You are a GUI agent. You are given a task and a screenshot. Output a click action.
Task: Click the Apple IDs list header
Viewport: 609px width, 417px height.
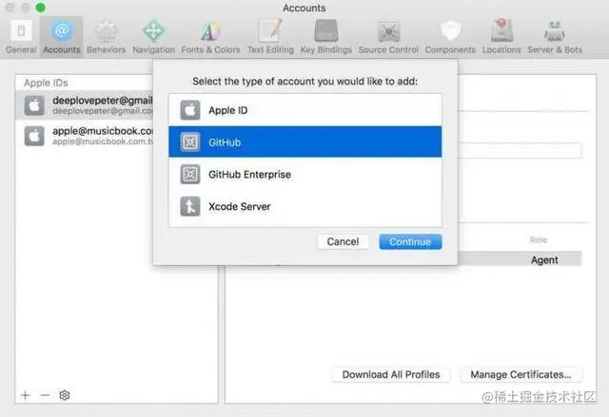(x=46, y=83)
